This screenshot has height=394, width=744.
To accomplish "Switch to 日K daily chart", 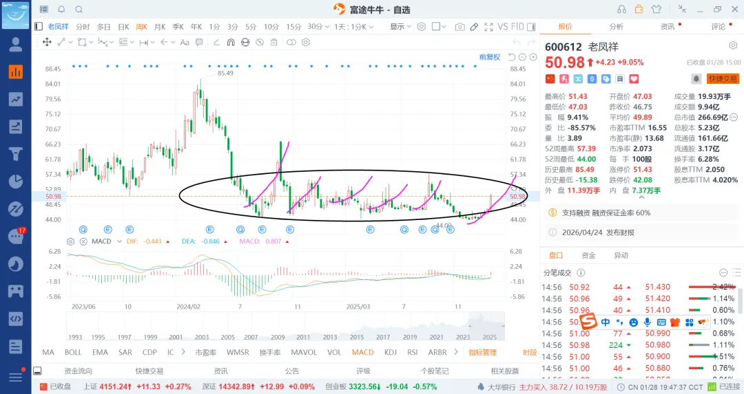I will (x=123, y=27).
